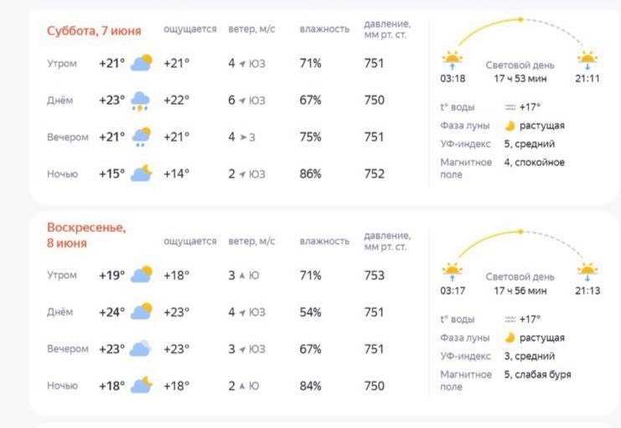Image resolution: width=621 pixels, height=428 pixels.
Task: Click Sunday sunset icon above 21:13
Action: coord(587,272)
